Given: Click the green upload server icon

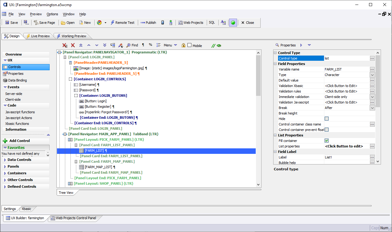Looking at the screenshot, I should 171,23.
